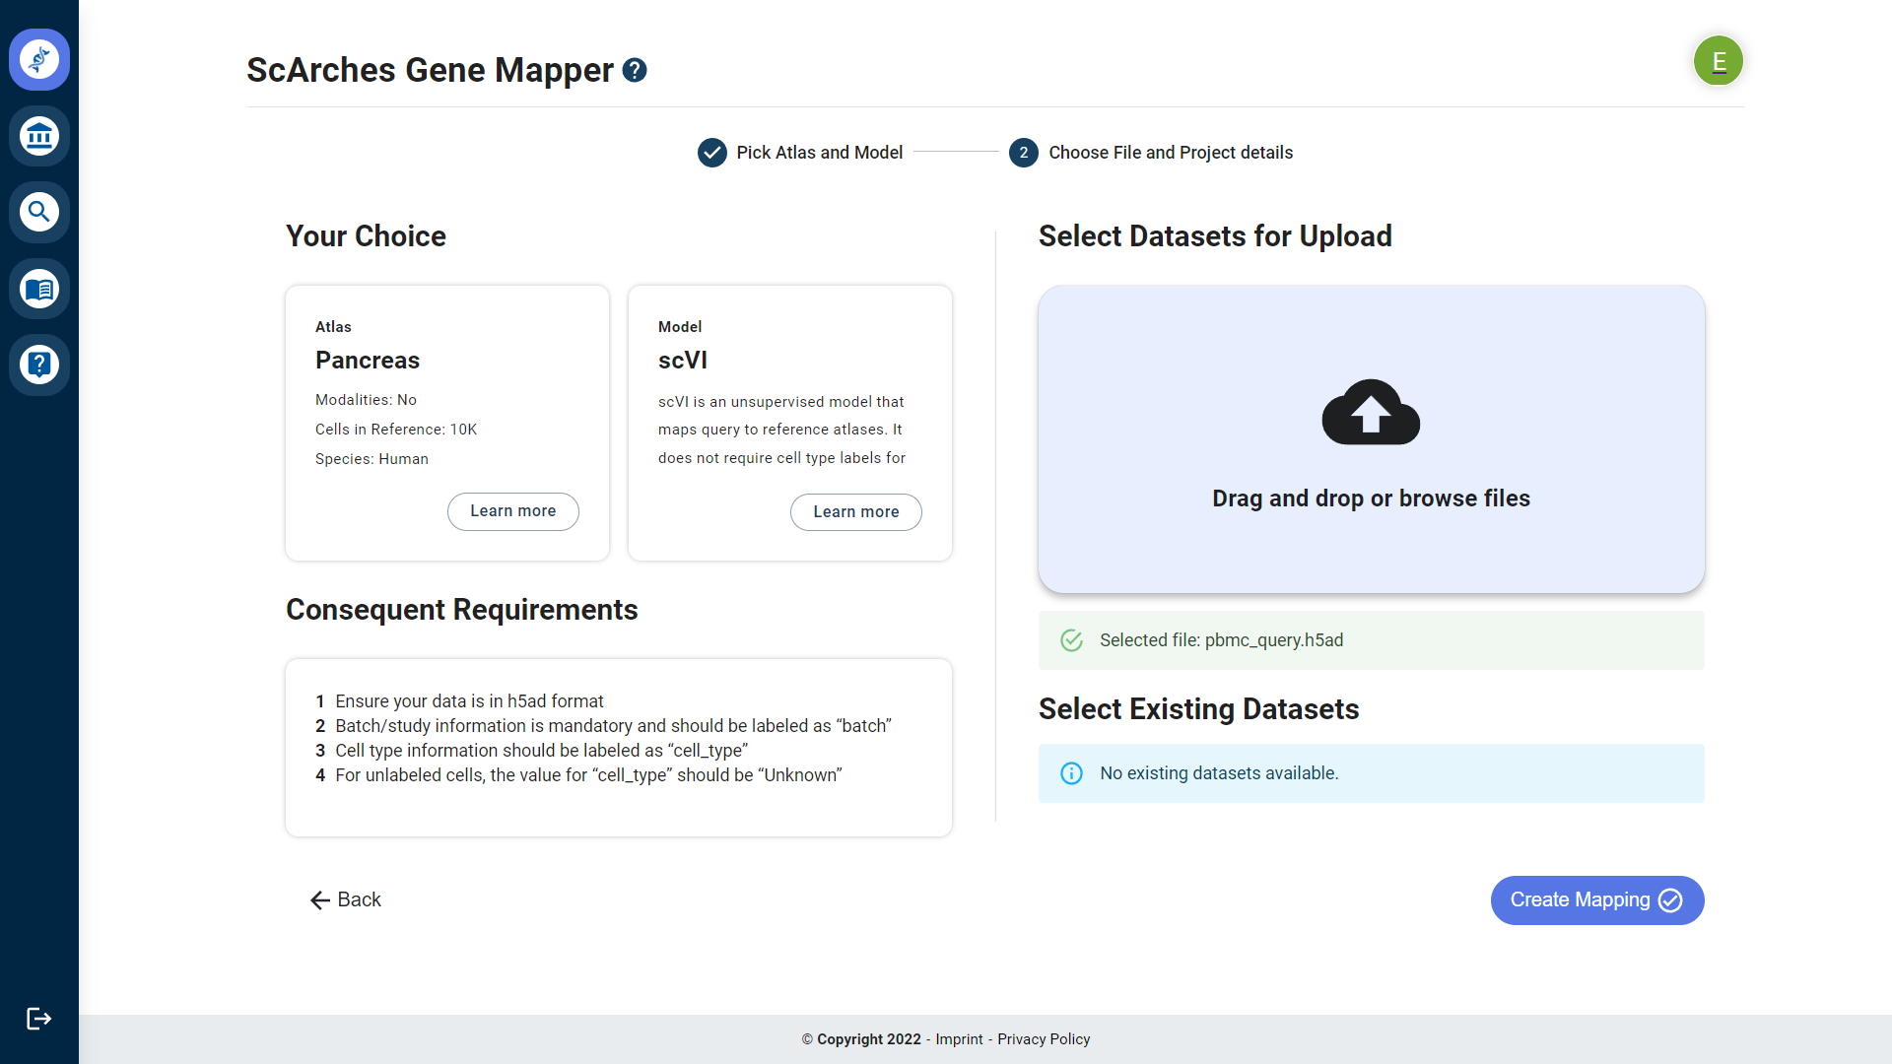The image size is (1892, 1064).
Task: Open the user avatar labeled E
Action: 1719,61
